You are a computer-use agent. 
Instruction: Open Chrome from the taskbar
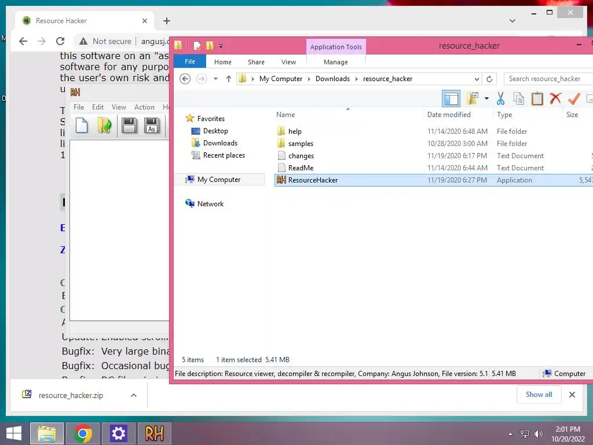click(x=83, y=433)
